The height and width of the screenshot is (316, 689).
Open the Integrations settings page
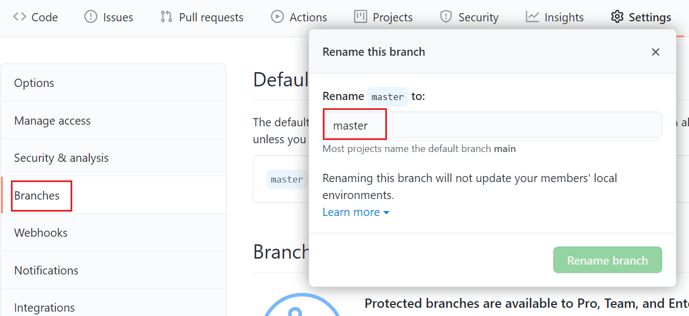[44, 307]
